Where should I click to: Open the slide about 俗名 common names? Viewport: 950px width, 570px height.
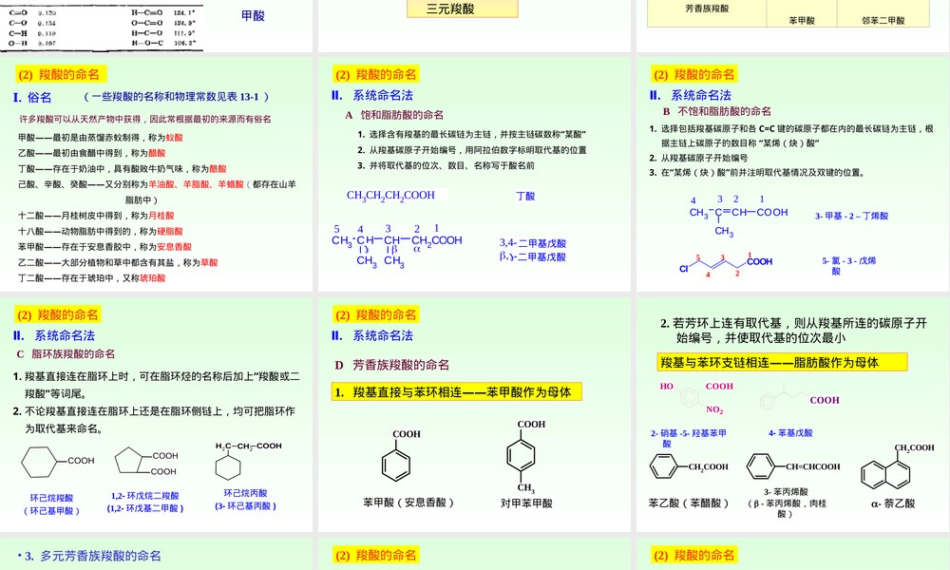coord(157,175)
